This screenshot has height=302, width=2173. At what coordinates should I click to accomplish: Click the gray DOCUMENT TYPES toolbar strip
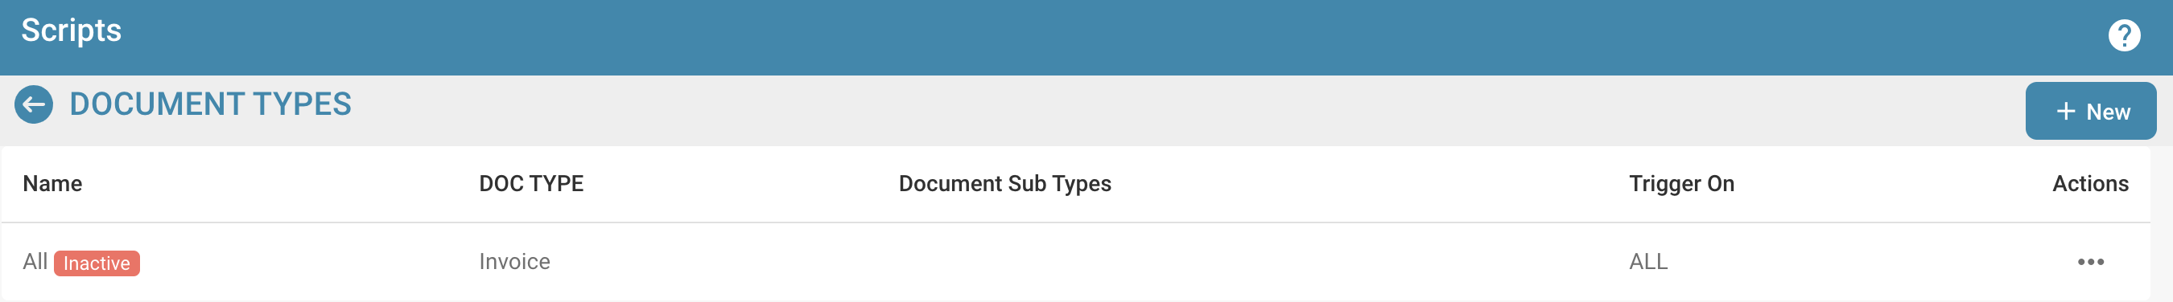[x=1086, y=111]
